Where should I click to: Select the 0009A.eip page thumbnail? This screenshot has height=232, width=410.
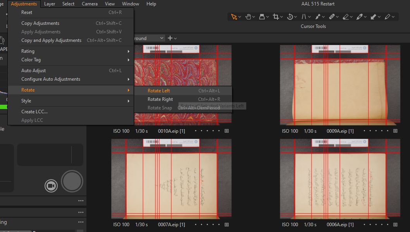click(x=340, y=85)
